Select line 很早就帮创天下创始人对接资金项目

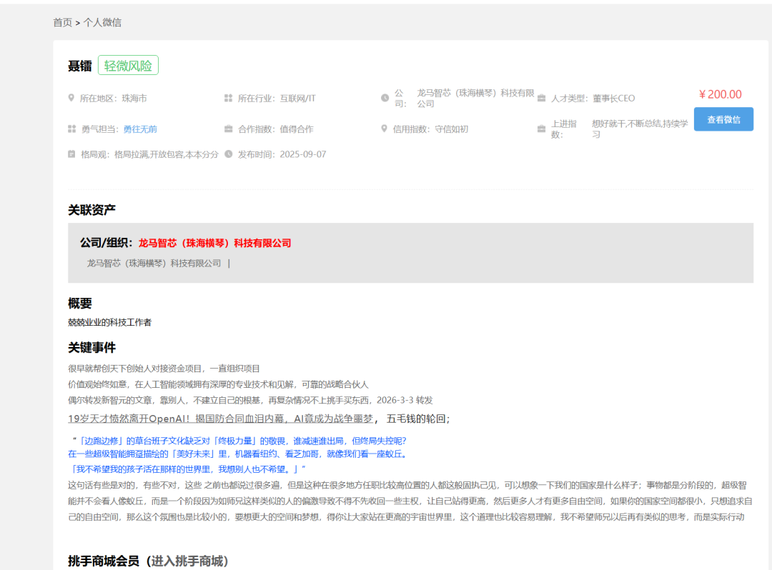(x=164, y=369)
